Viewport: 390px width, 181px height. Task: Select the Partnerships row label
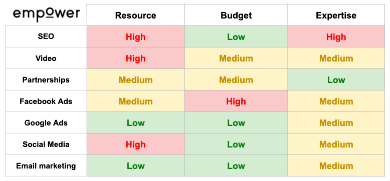point(46,80)
